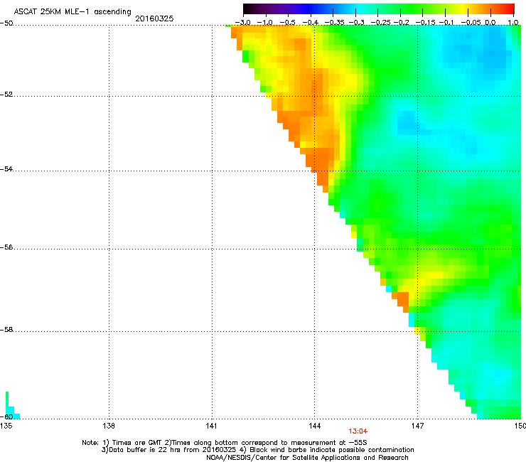Click the colorbar value '-0.4'
This screenshot has height=462, width=526.
311,23
